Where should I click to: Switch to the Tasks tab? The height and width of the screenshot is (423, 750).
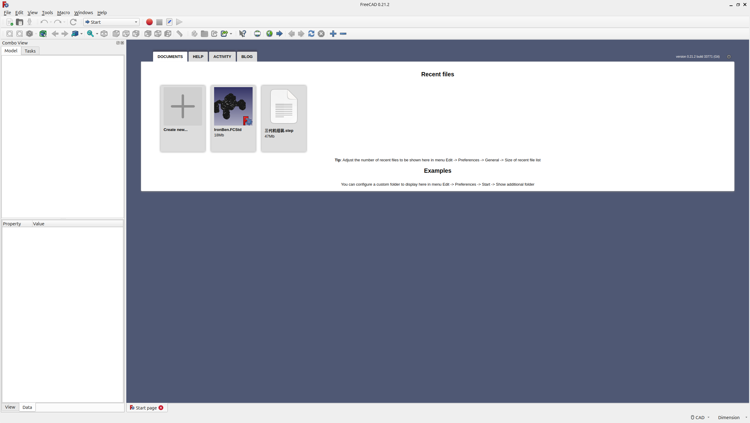30,51
